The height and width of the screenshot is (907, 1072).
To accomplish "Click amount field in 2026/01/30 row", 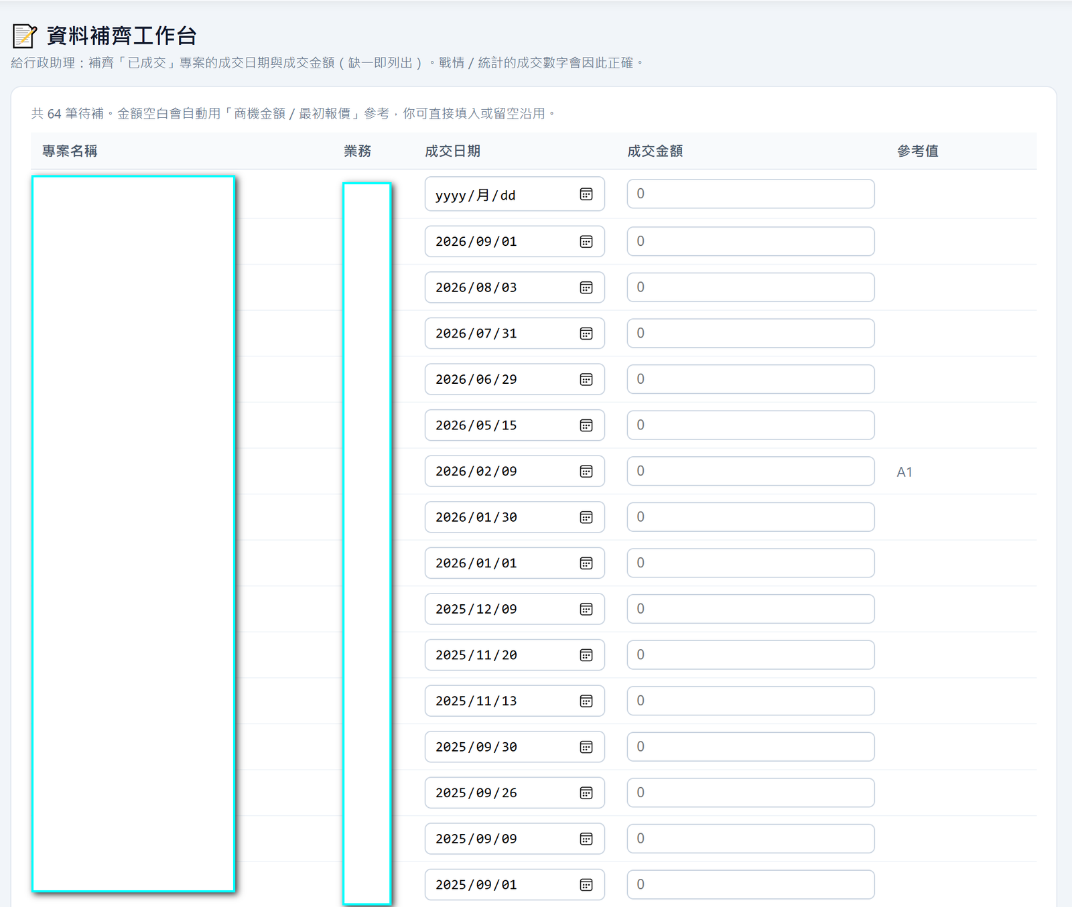I will tap(750, 517).
